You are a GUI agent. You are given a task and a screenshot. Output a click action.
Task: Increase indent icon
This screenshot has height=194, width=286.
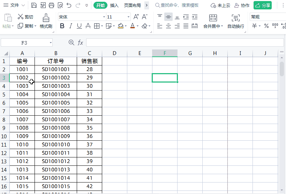(x=195, y=17)
